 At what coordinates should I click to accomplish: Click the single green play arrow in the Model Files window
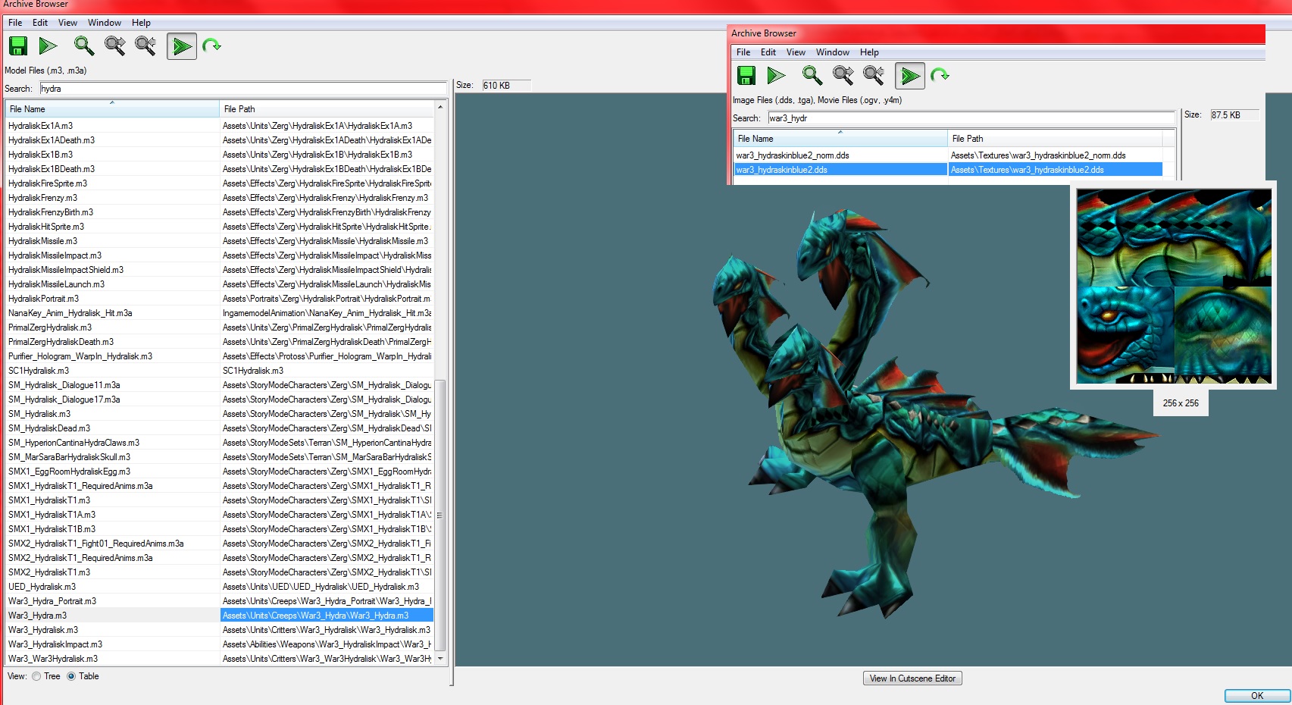[48, 46]
